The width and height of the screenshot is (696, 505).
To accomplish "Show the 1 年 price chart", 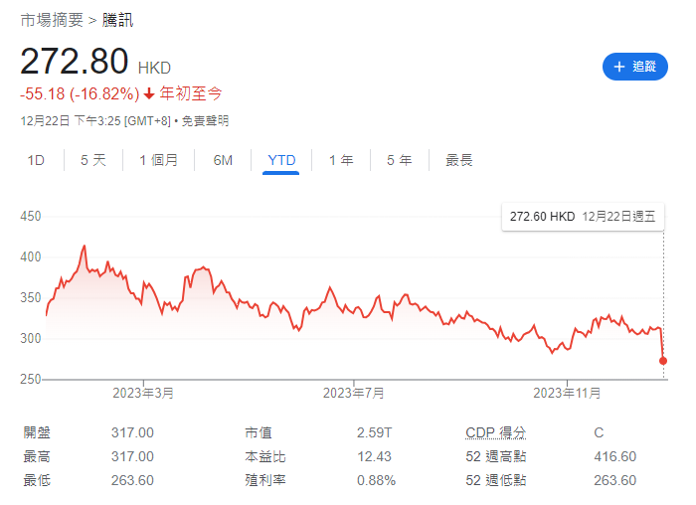I will click(x=341, y=160).
